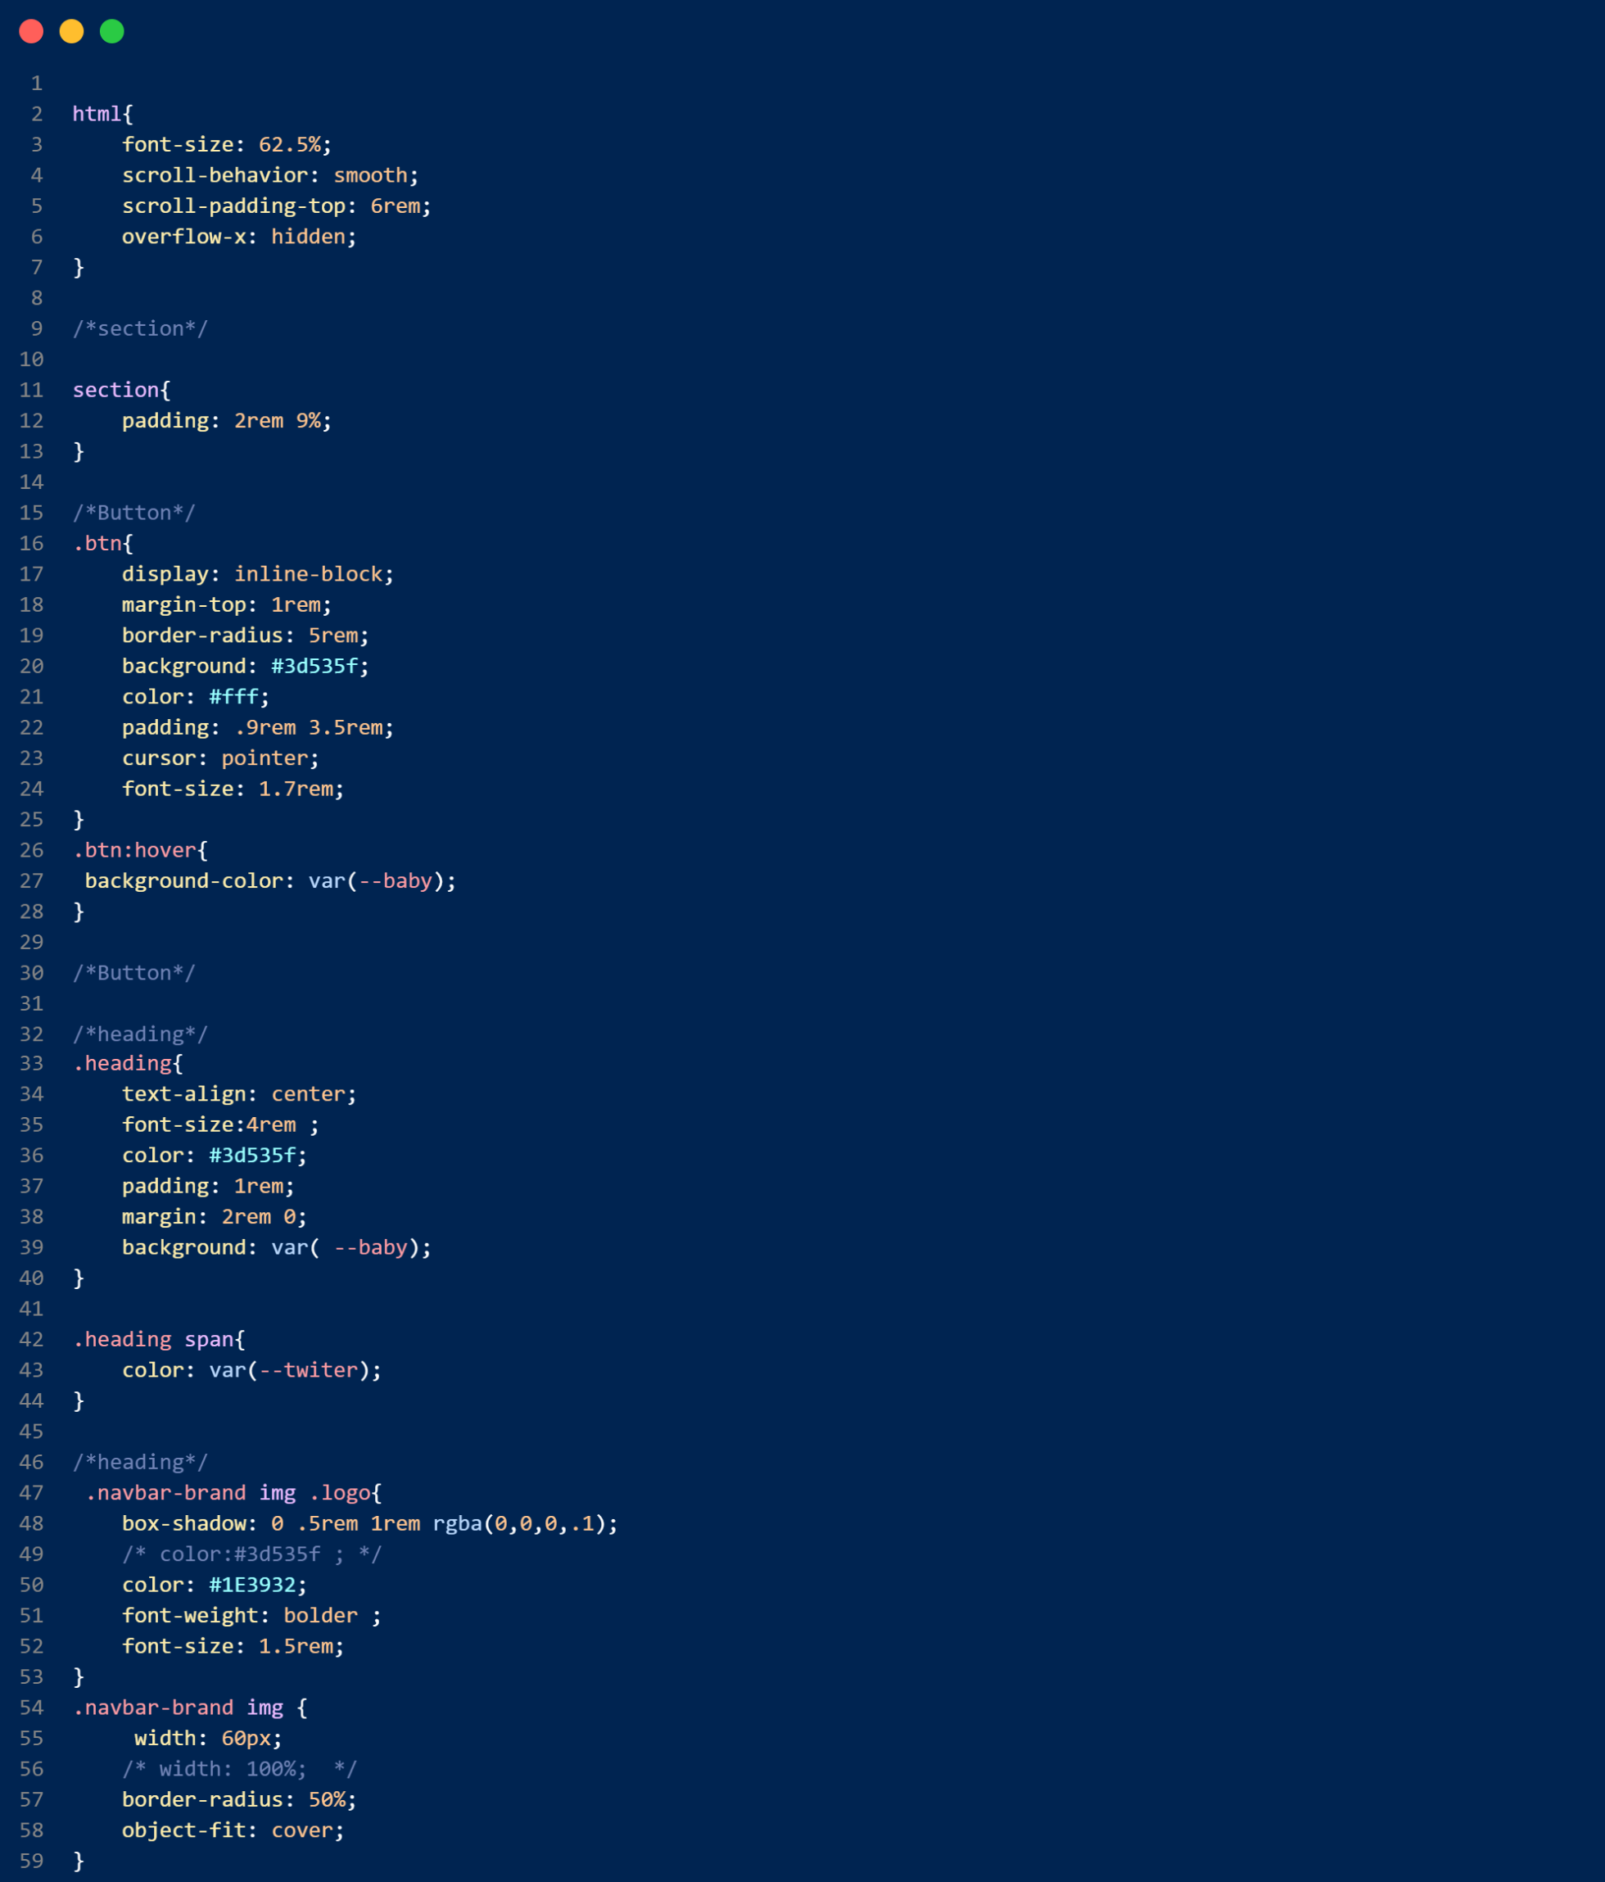The height and width of the screenshot is (1882, 1605).
Task: Place cursor on html selector
Action: point(97,115)
